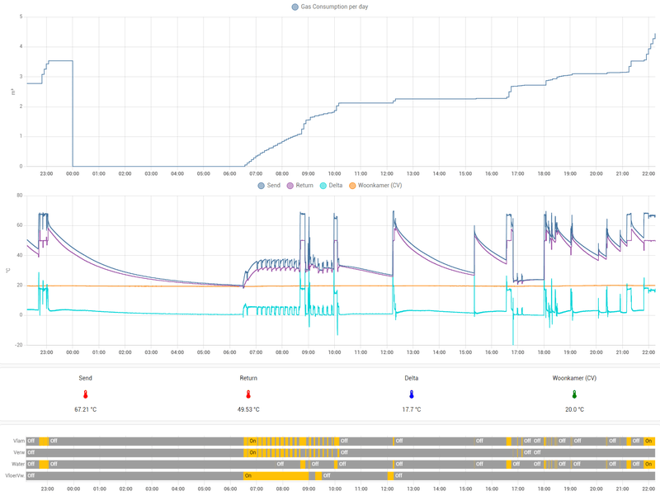The height and width of the screenshot is (496, 660).
Task: Click the -20 tick on the temperature chart
Action: click(x=18, y=345)
